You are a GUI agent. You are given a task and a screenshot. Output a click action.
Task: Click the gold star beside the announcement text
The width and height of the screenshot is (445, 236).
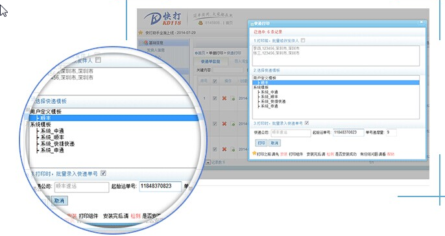pyautogui.click(x=140, y=32)
